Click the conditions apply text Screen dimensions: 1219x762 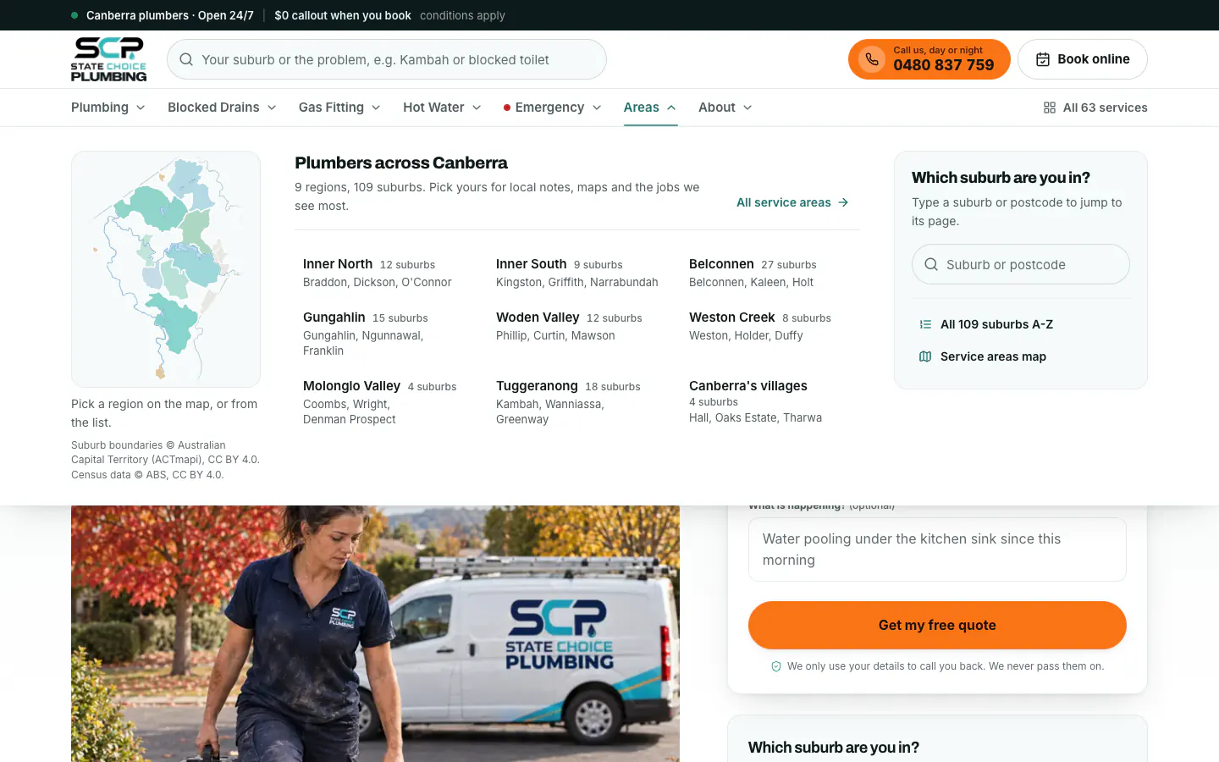pyautogui.click(x=462, y=15)
